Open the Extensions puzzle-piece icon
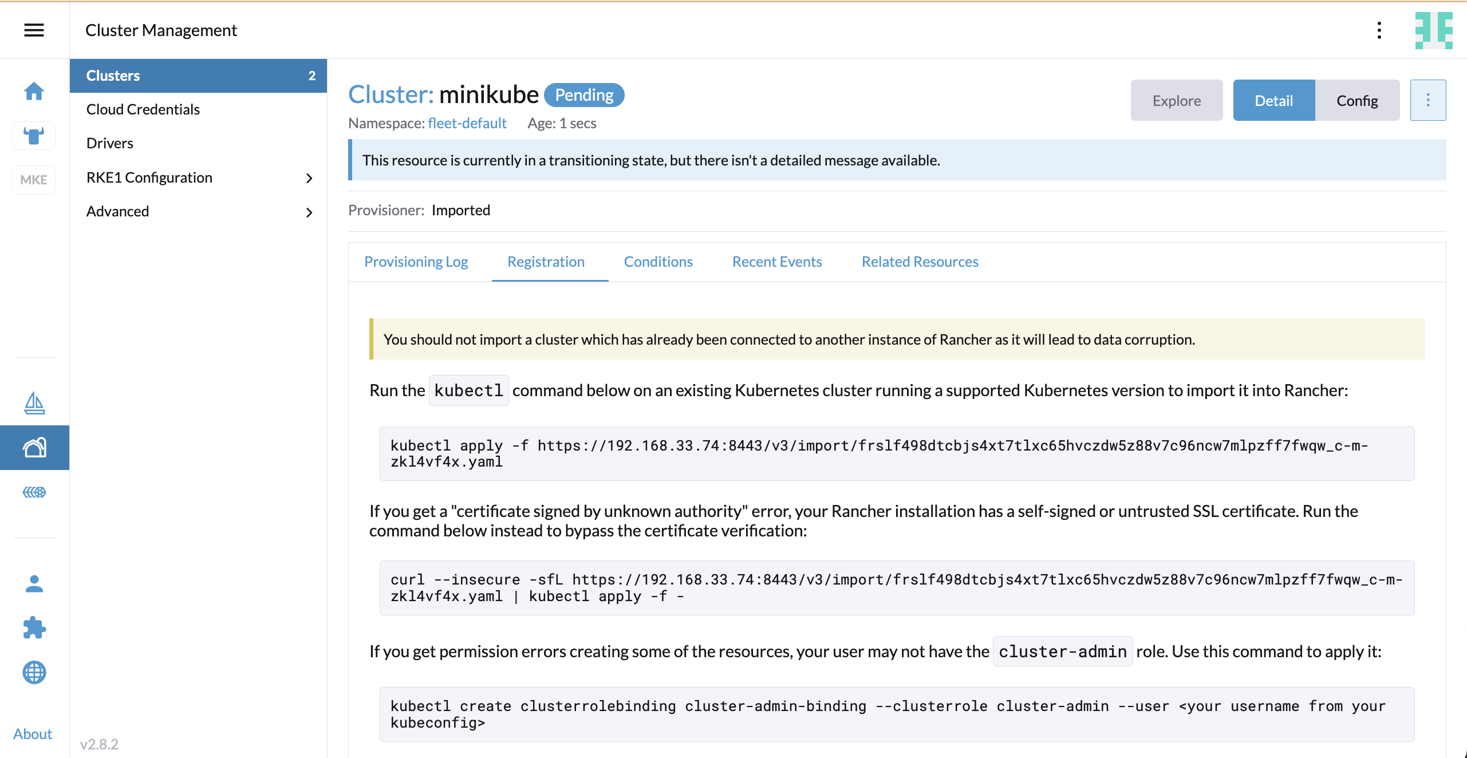Viewport: 1467px width, 758px height. (x=34, y=628)
